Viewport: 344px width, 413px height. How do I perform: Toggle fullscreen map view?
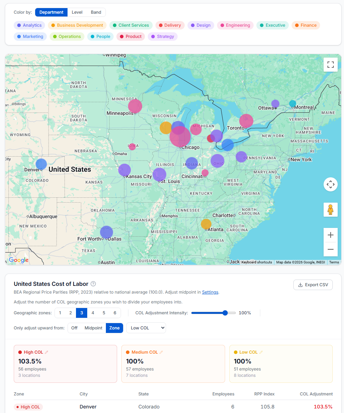coord(330,65)
